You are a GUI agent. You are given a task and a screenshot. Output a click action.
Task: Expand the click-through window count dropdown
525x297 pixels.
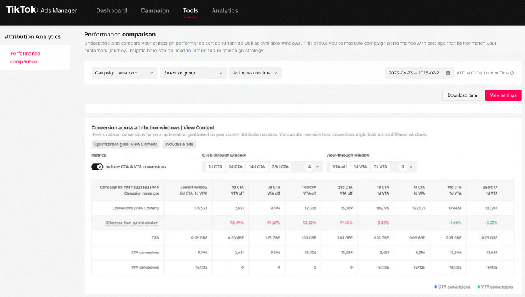312,166
